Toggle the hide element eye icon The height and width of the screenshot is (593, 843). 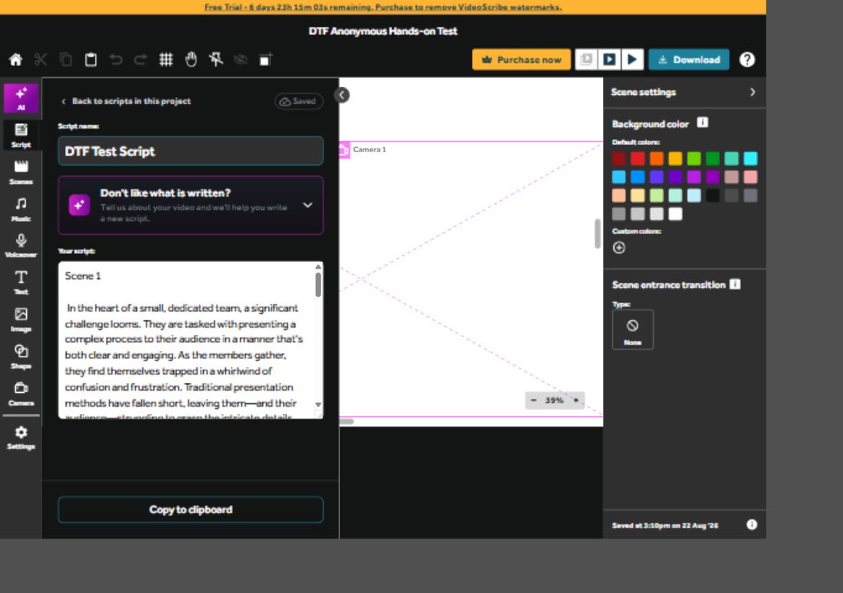point(241,59)
